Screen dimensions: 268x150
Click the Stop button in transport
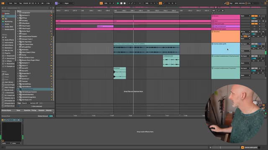point(121,3)
